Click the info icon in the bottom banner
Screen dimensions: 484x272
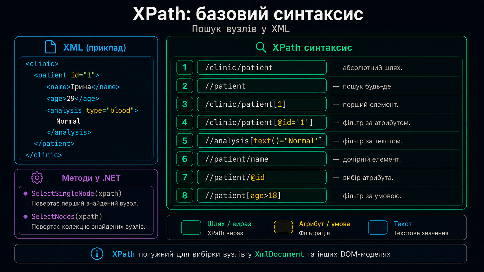tap(97, 254)
